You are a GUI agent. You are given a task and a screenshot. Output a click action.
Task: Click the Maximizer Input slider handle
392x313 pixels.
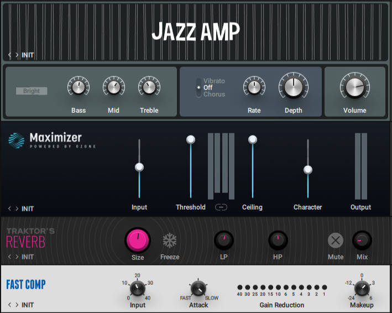pyautogui.click(x=139, y=167)
